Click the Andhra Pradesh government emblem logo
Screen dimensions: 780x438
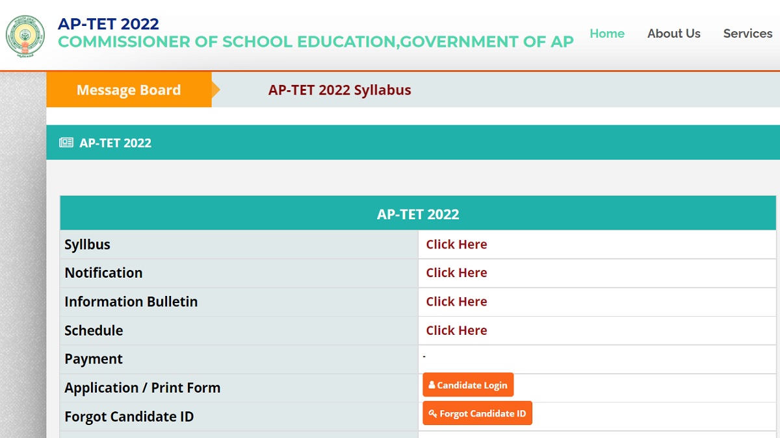[25, 35]
